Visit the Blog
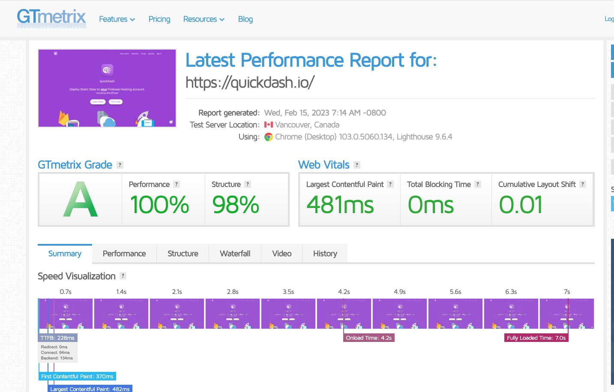Viewport: 614px width, 392px height. coord(246,19)
